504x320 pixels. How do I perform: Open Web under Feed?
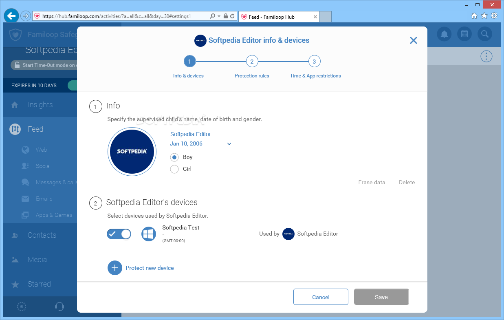[x=41, y=150]
